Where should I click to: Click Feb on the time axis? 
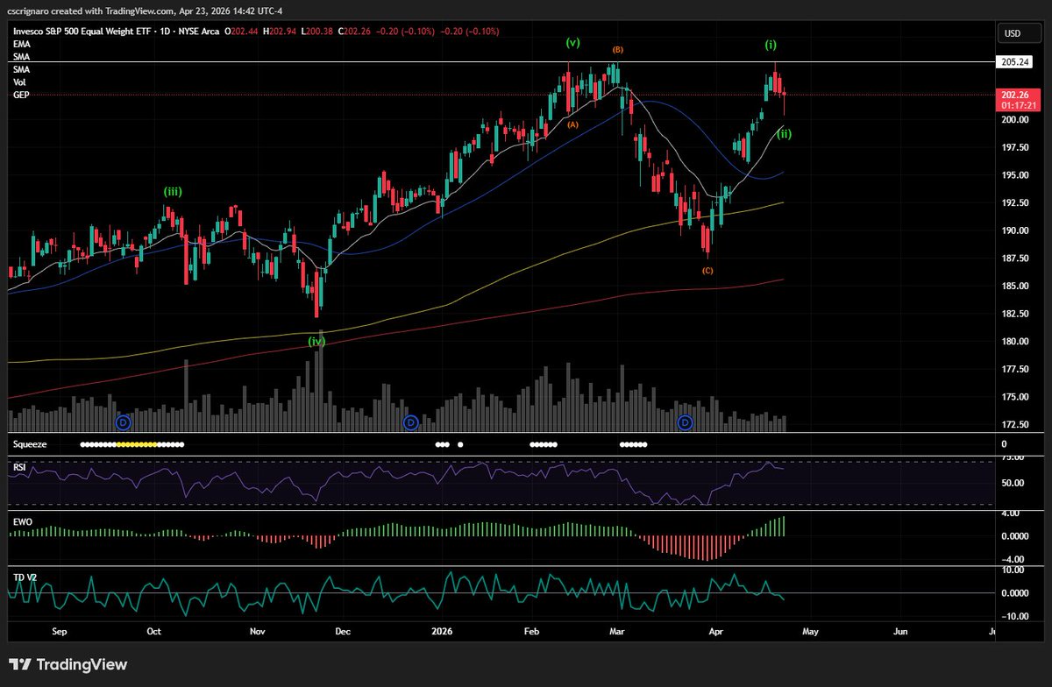tap(532, 630)
